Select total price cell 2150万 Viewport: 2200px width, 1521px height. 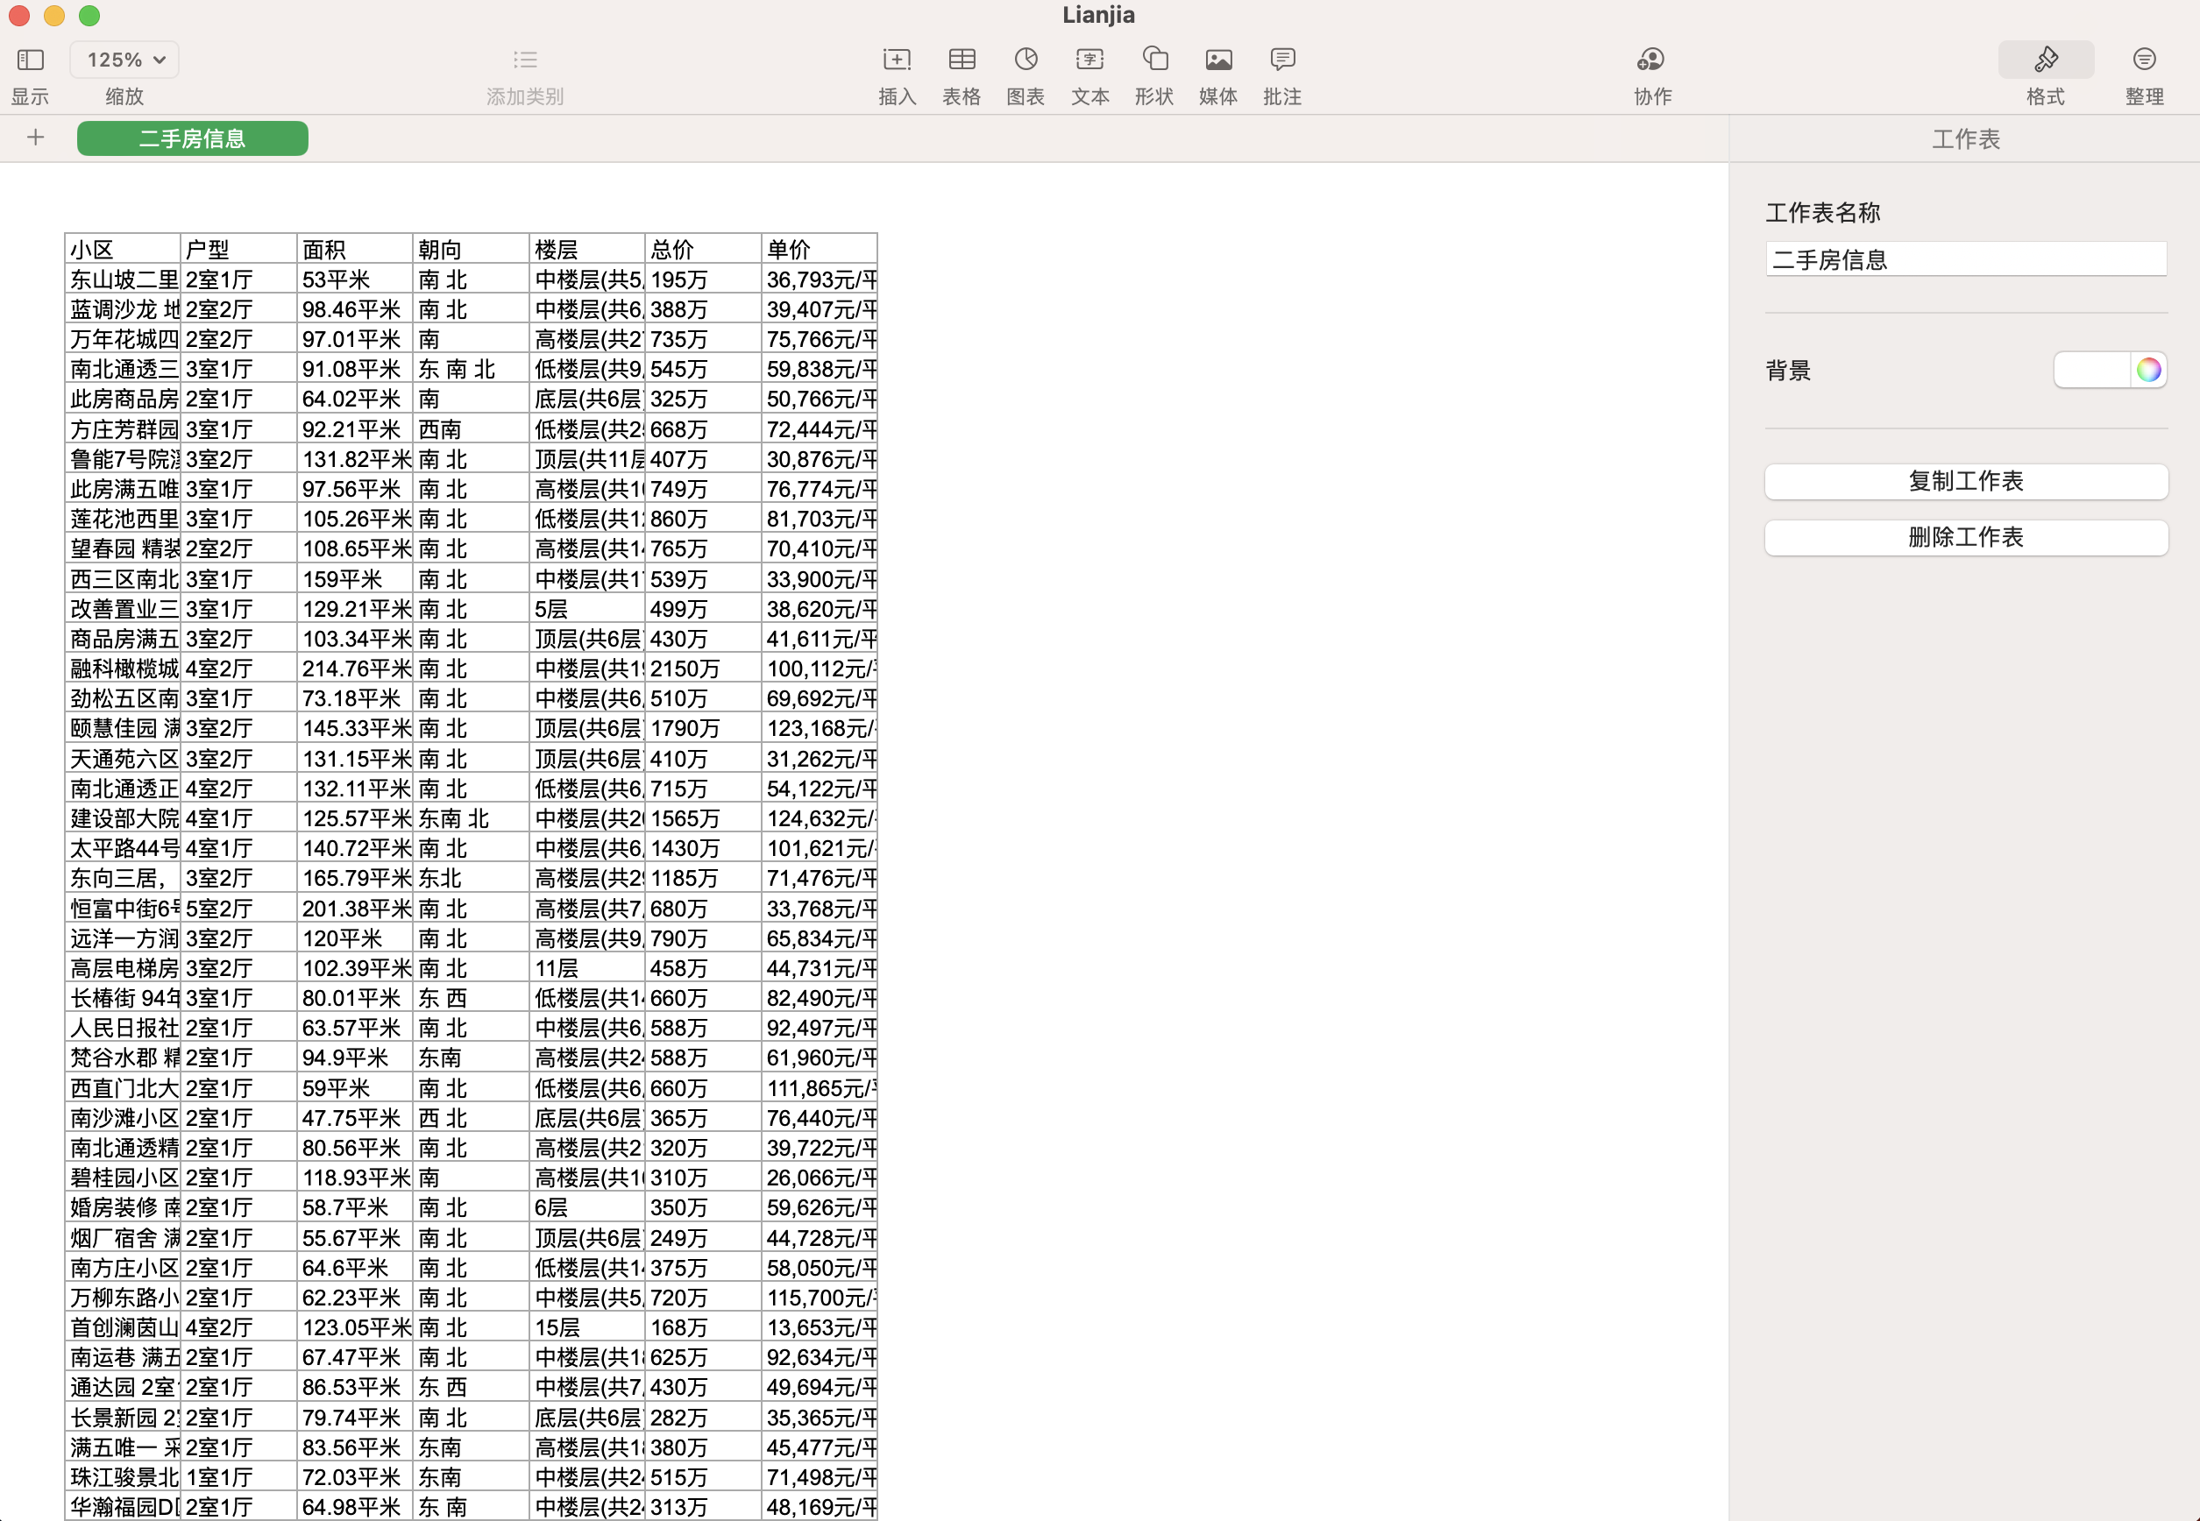[x=704, y=668]
